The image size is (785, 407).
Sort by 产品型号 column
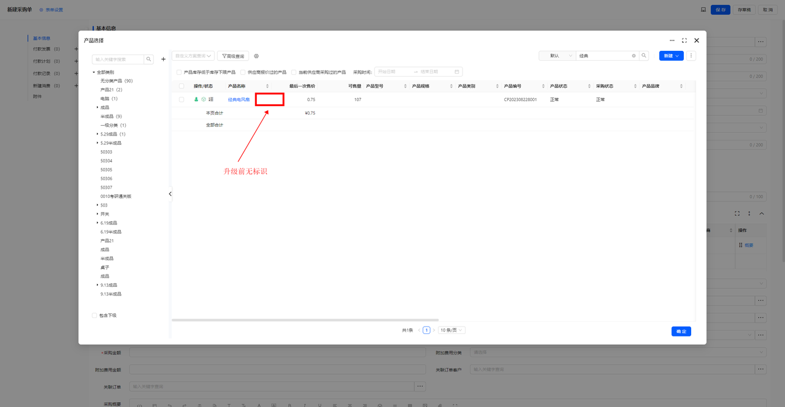click(x=405, y=86)
